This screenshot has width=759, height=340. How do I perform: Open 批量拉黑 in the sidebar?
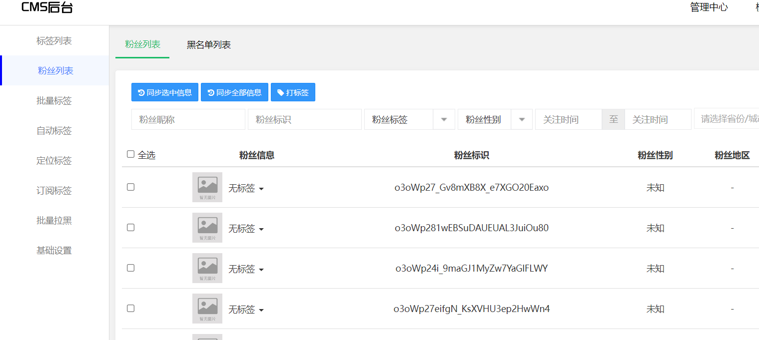(x=54, y=220)
